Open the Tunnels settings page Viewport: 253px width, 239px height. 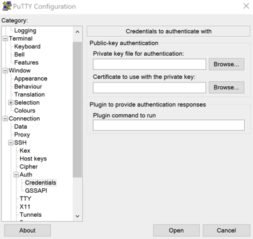[30, 215]
